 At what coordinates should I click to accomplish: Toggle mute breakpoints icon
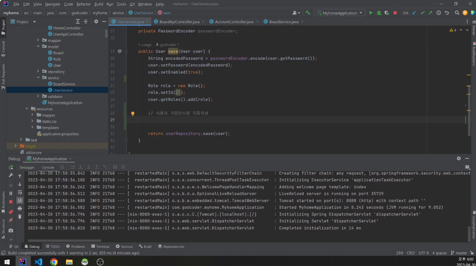[x=11, y=220]
